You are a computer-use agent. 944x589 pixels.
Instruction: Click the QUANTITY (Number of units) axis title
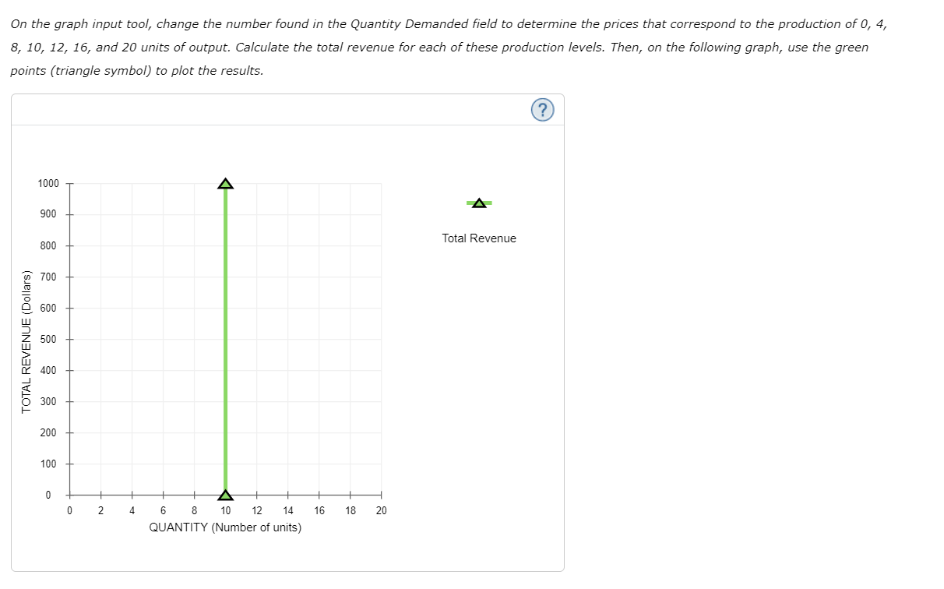225,527
